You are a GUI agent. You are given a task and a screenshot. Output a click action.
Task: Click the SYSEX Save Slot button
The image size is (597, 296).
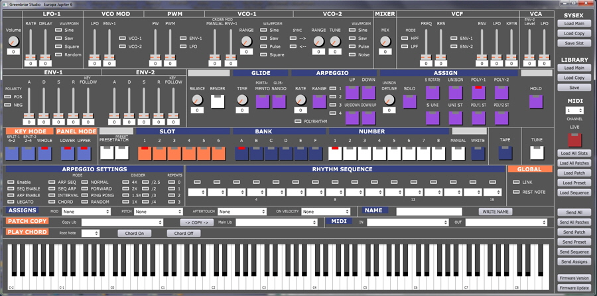[574, 43]
